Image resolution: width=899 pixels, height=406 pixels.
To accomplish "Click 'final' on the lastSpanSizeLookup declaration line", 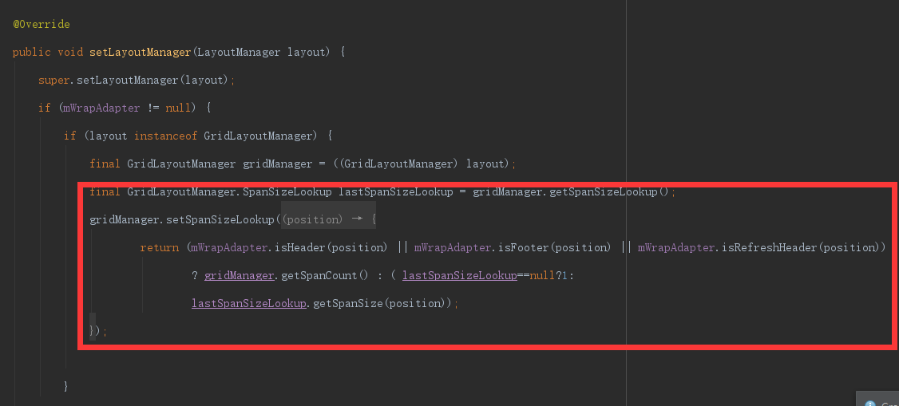I will pos(105,192).
